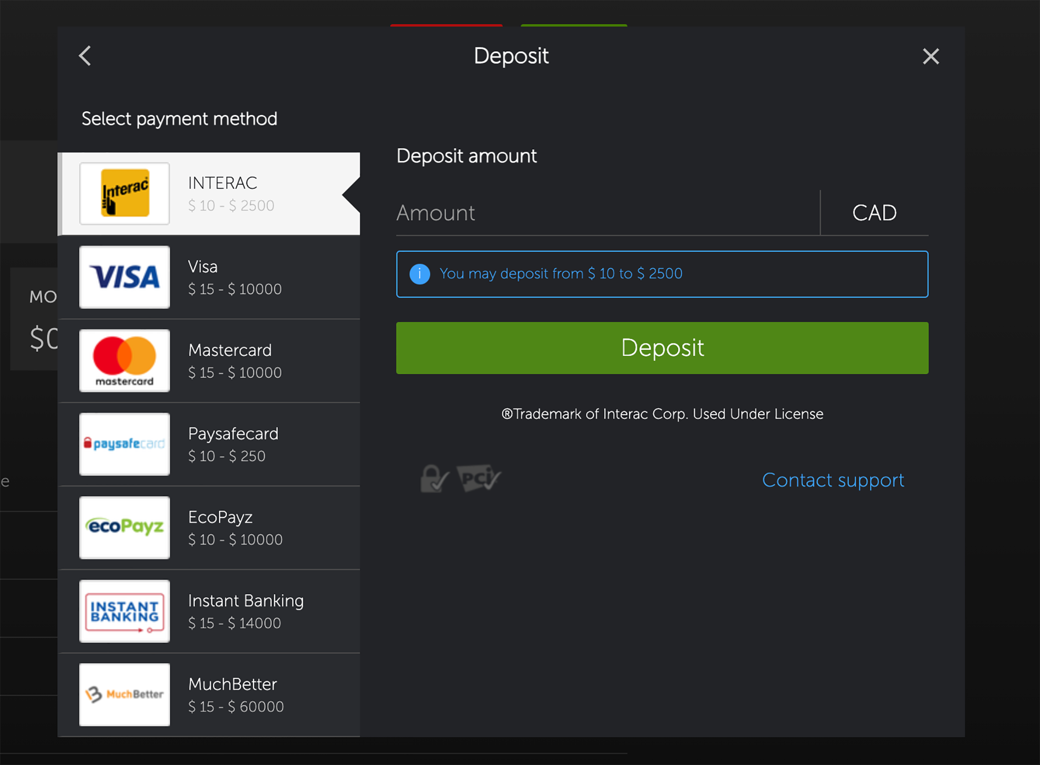
Task: Click the ecoPayz logo thumbnail
Action: (125, 527)
